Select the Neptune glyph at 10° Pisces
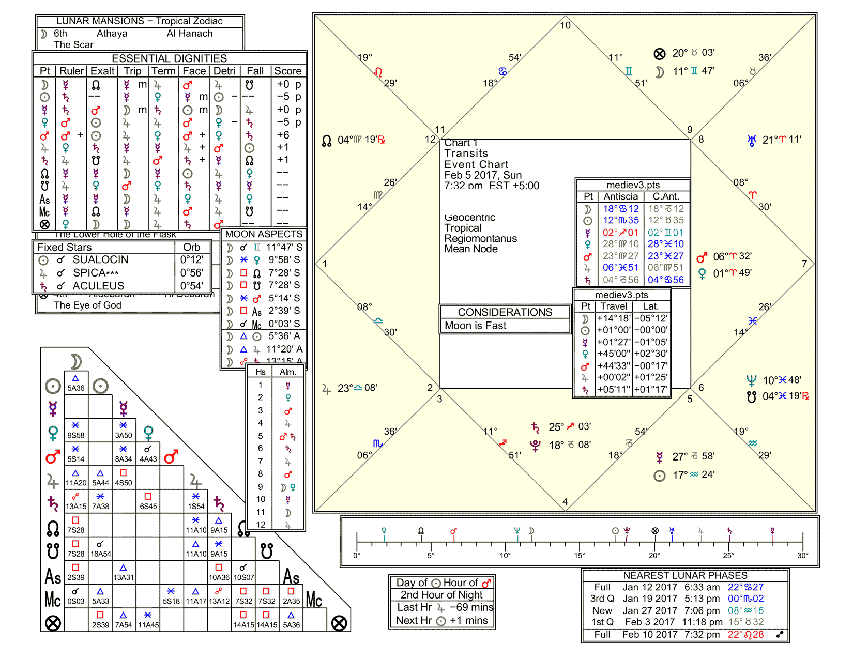853x659 pixels. click(x=752, y=381)
